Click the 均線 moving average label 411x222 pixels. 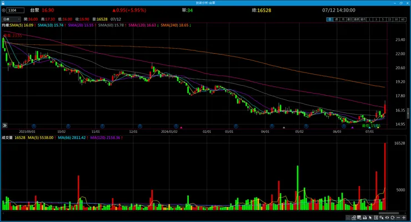coord(6,25)
